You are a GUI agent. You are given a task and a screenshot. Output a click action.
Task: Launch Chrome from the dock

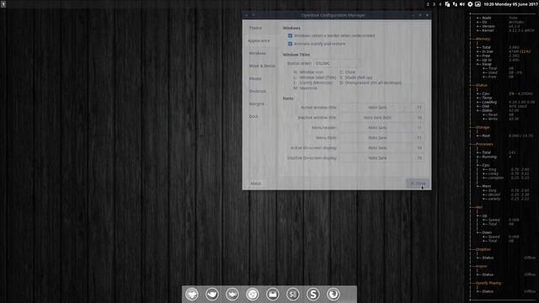253,295
